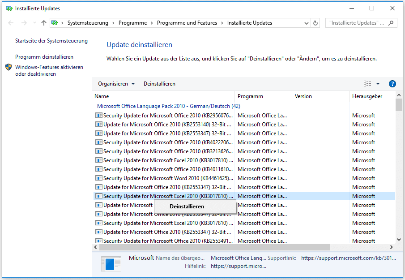Click the search magnifier icon

pyautogui.click(x=391, y=23)
